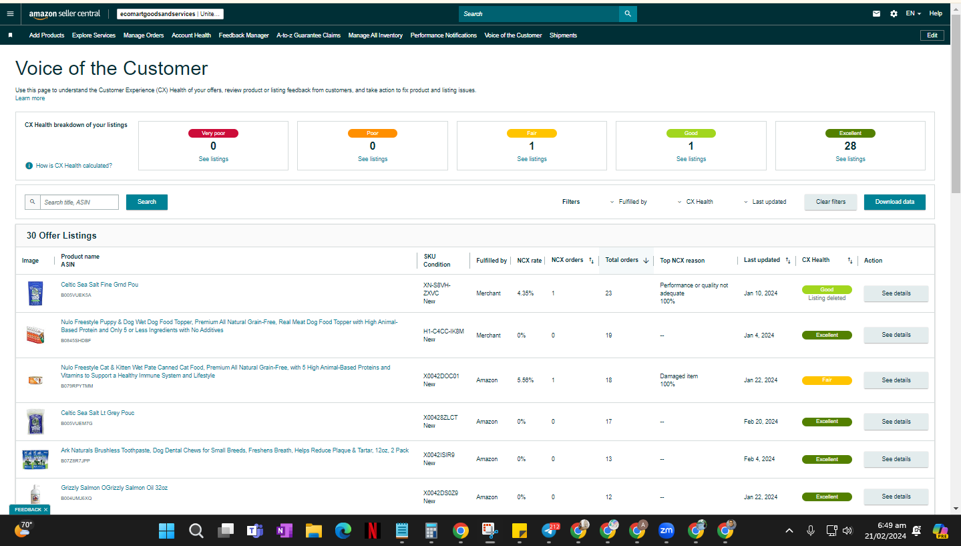The width and height of the screenshot is (961, 546).
Task: Click the teal Search button beside the ASIN field
Action: (147, 202)
